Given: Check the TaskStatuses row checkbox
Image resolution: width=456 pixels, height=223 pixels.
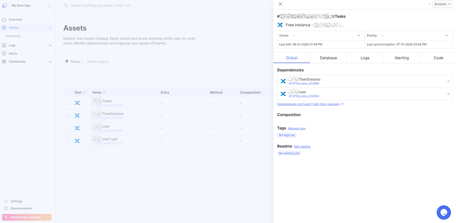Looking at the screenshot, I should pos(68,115).
